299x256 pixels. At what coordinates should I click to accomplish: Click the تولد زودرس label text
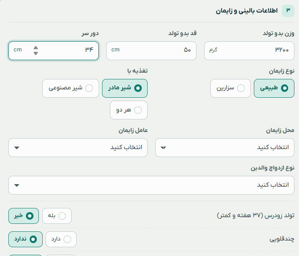pos(256,215)
